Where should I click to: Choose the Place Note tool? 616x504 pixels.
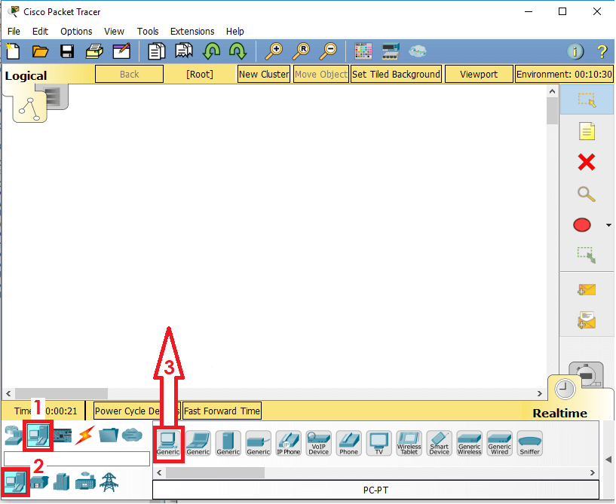pyautogui.click(x=587, y=131)
